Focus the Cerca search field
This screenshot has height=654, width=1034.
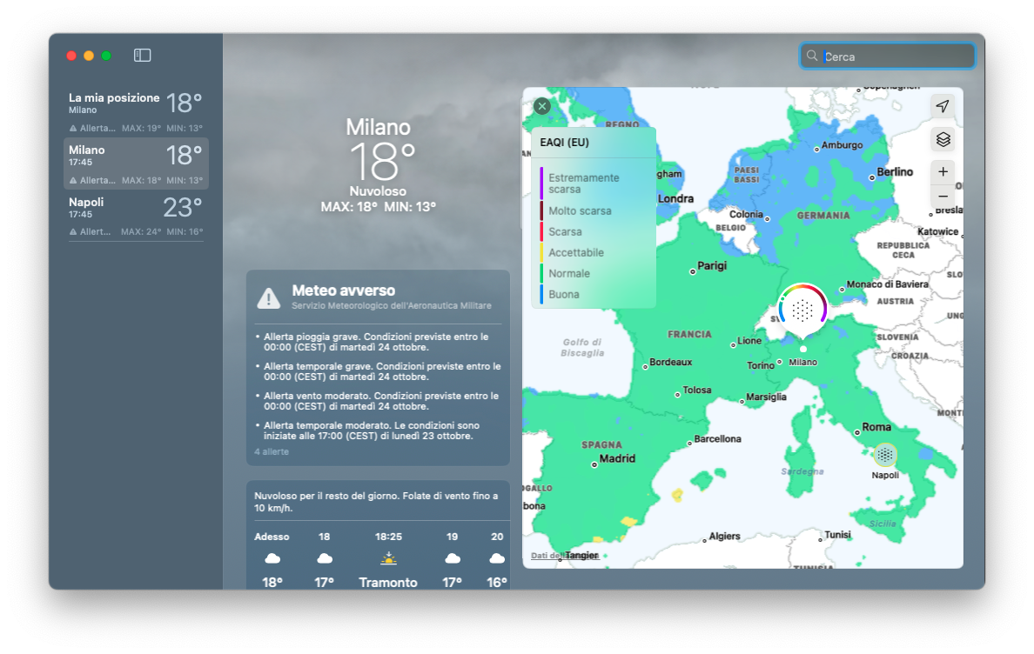point(888,56)
